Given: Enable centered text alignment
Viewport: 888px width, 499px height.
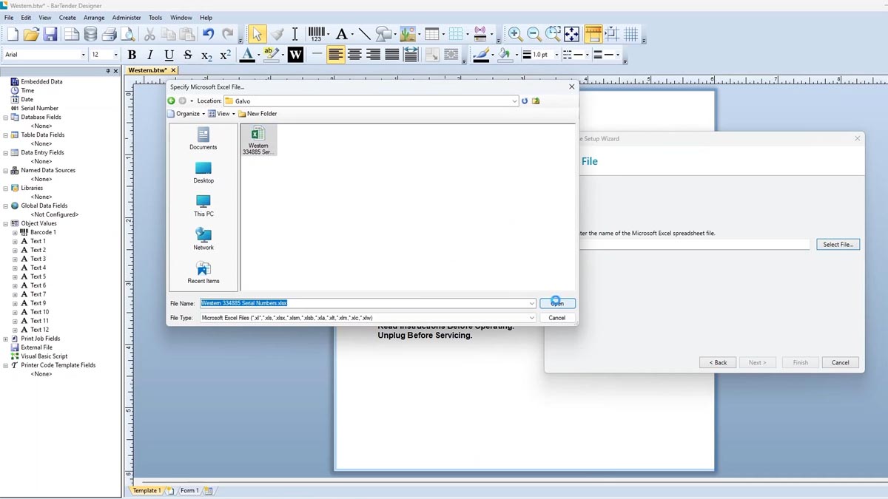Looking at the screenshot, I should pyautogui.click(x=354, y=54).
